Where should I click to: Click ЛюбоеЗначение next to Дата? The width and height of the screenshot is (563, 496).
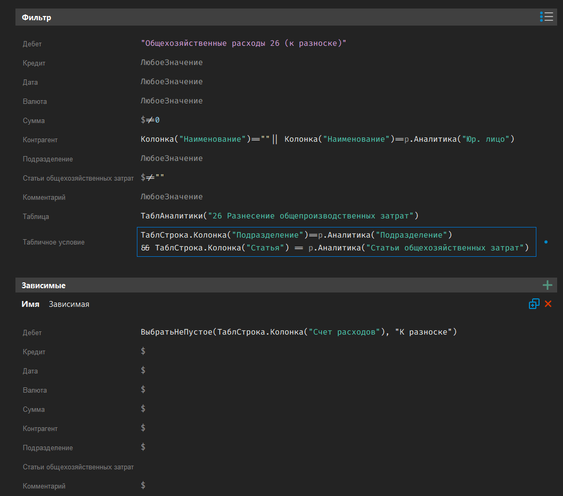tap(171, 82)
